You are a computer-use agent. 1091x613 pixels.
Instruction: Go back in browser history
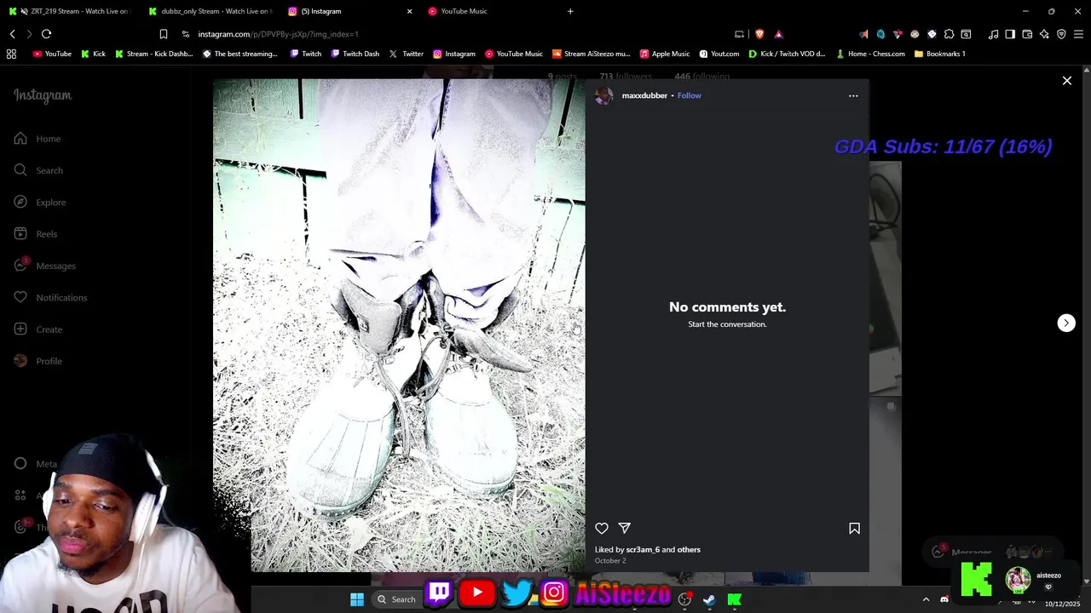click(13, 34)
